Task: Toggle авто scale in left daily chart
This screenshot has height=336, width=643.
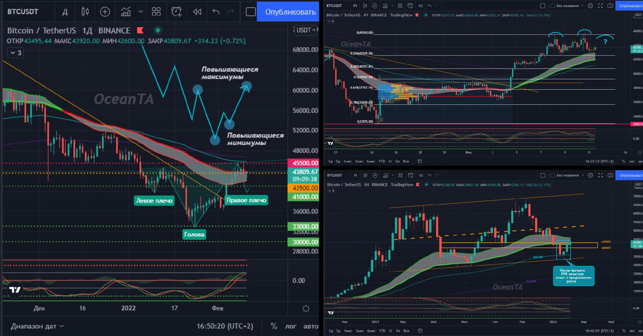Action: pos(310,326)
